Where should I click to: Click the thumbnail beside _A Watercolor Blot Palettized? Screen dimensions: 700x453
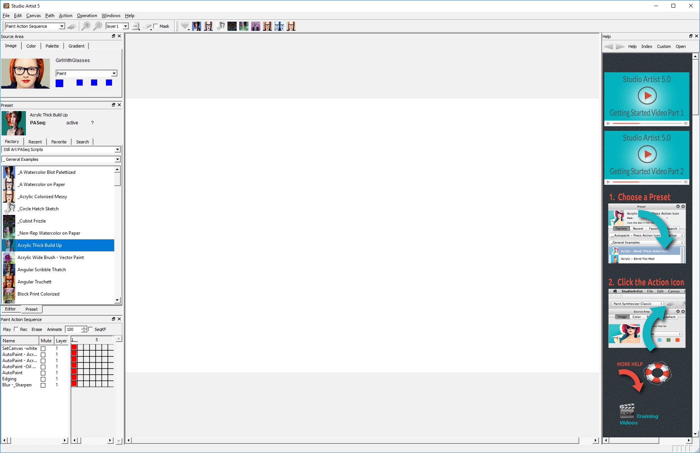[x=9, y=172]
